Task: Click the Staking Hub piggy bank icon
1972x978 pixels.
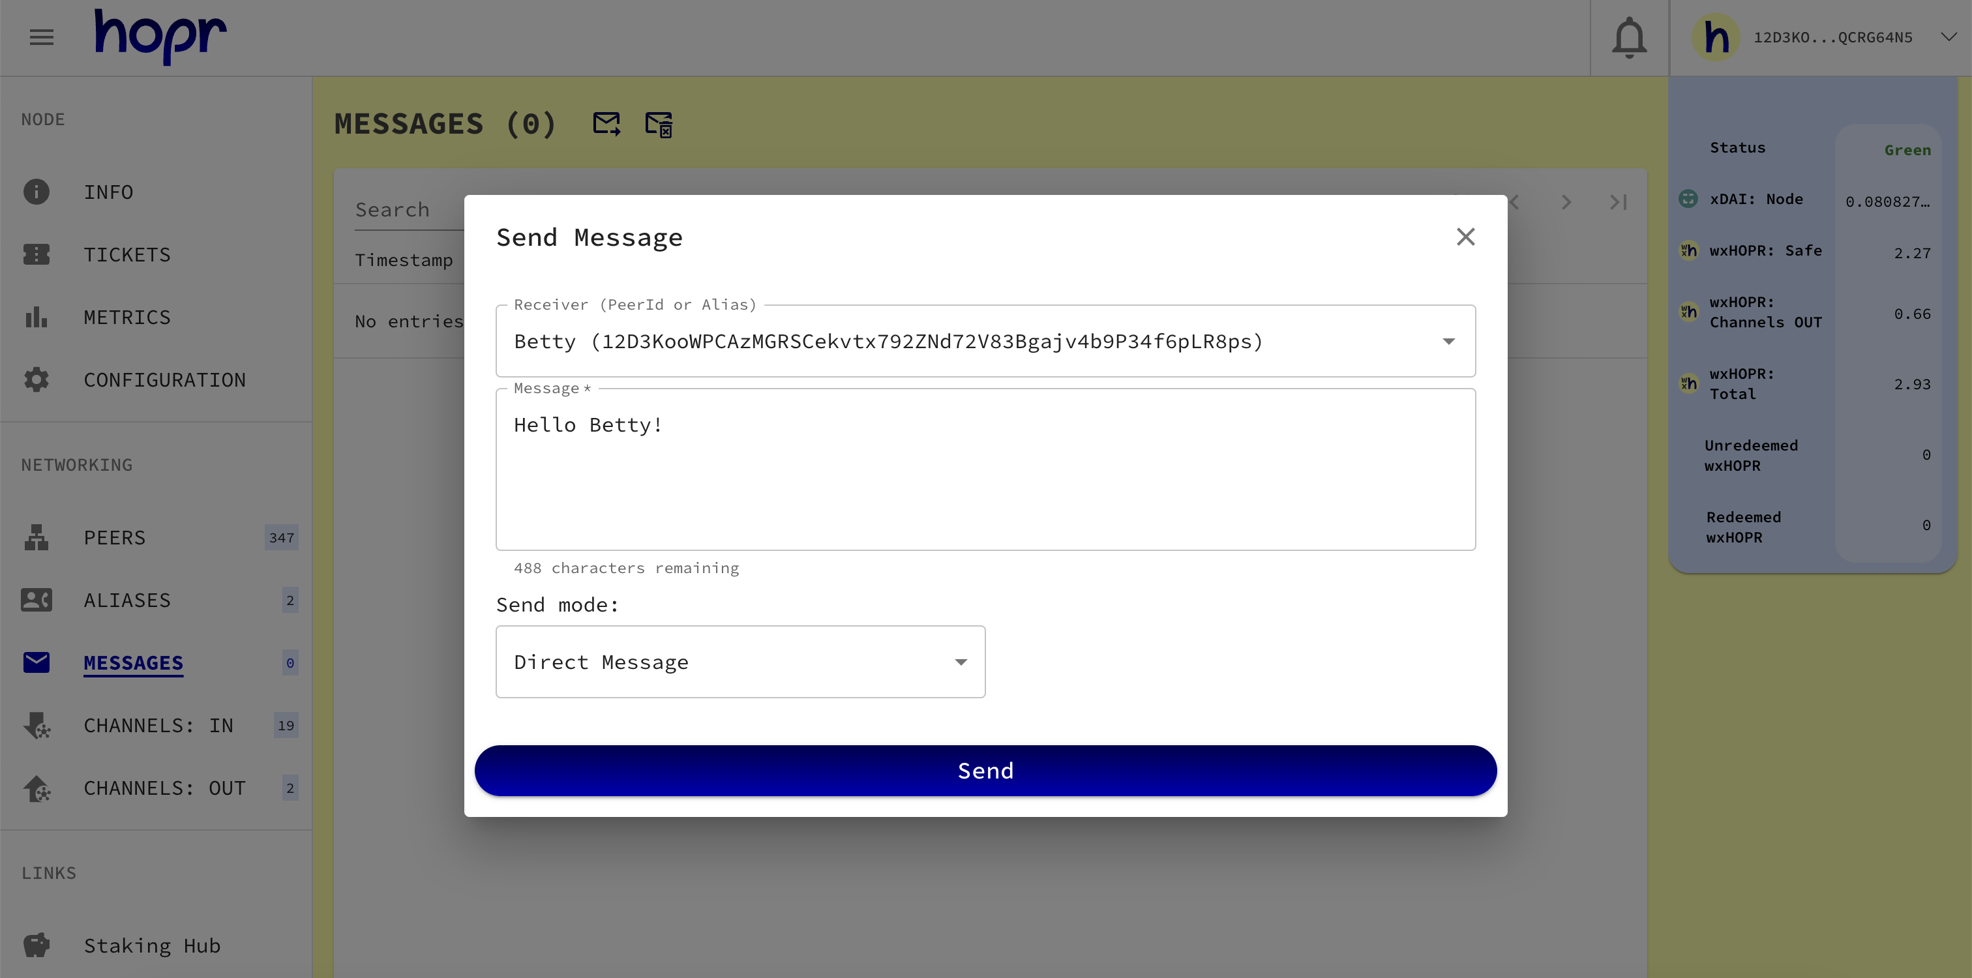Action: [x=36, y=945]
